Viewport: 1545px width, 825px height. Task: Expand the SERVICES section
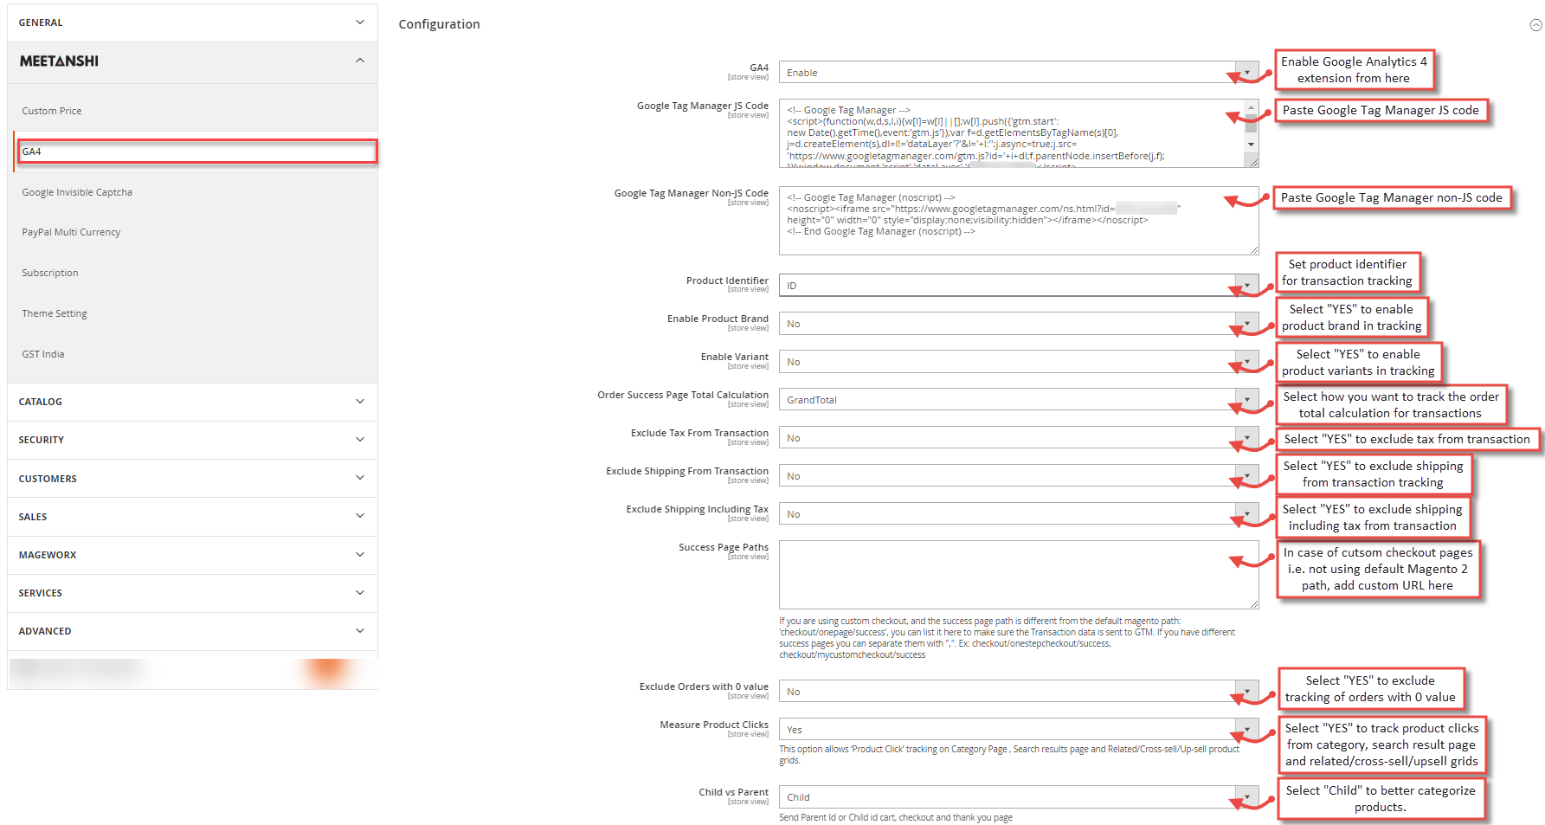192,593
